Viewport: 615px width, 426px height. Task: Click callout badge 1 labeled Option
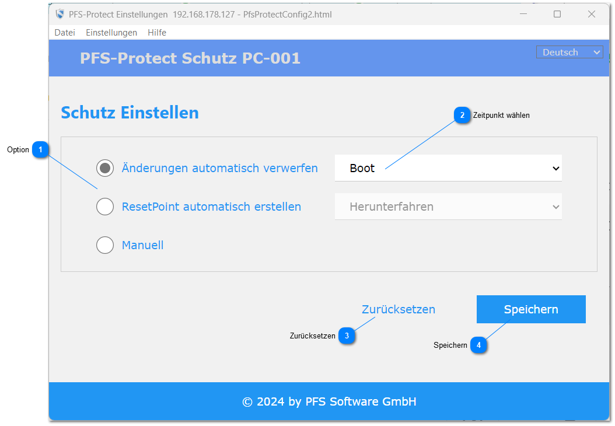[40, 150]
